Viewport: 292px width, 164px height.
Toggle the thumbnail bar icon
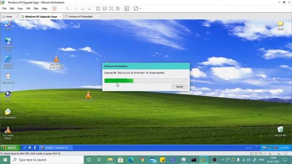(104, 9)
